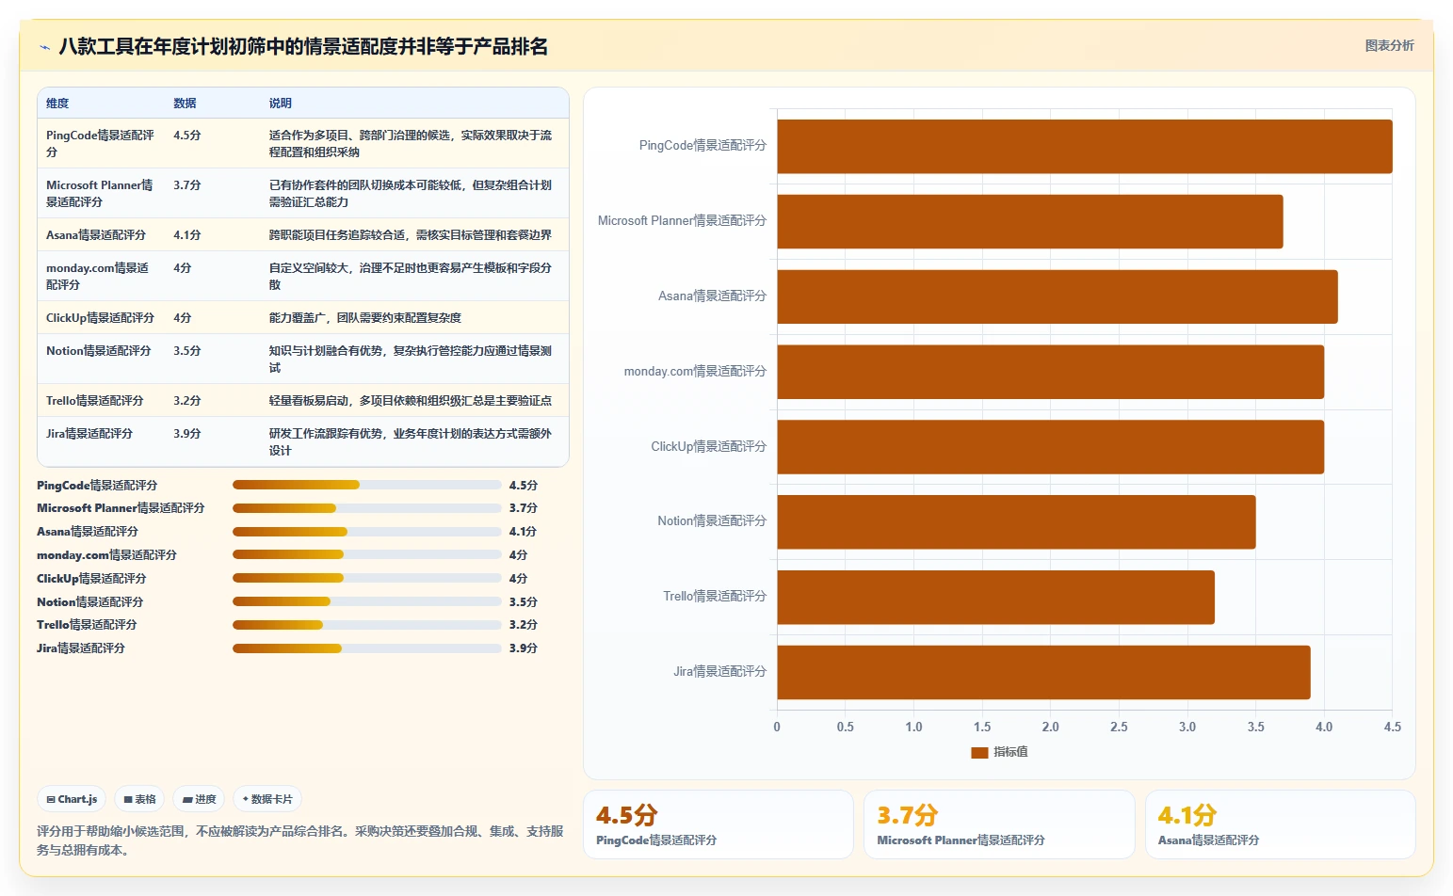Open the 4.5分 PingCode data card
The width and height of the screenshot is (1453, 896).
(x=718, y=824)
